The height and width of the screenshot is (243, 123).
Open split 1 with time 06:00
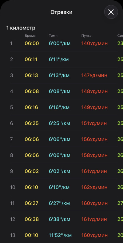[64, 43]
